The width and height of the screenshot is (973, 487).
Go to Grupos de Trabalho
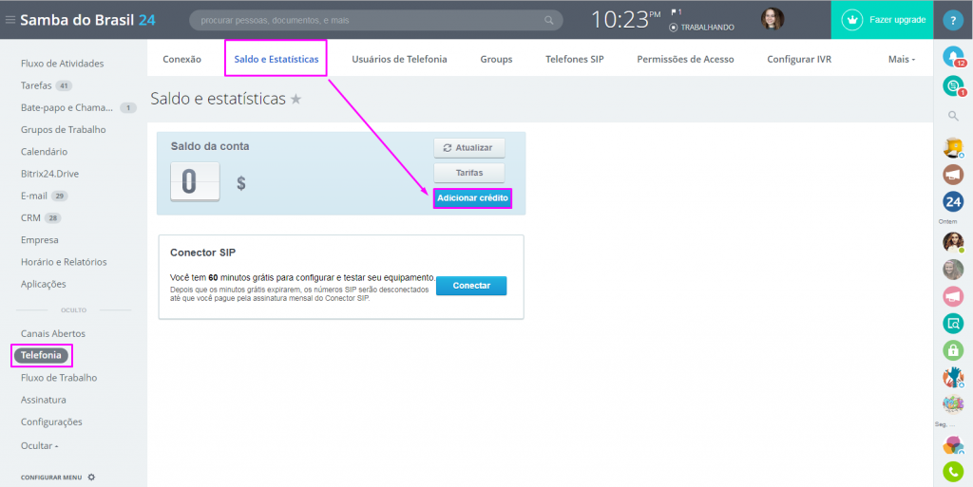coord(64,129)
